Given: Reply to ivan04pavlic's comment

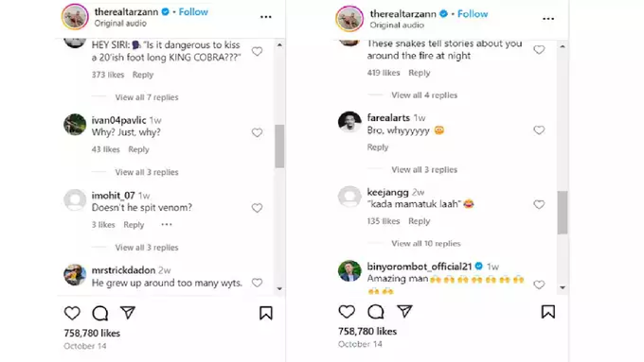Looking at the screenshot, I should pyautogui.click(x=139, y=149).
